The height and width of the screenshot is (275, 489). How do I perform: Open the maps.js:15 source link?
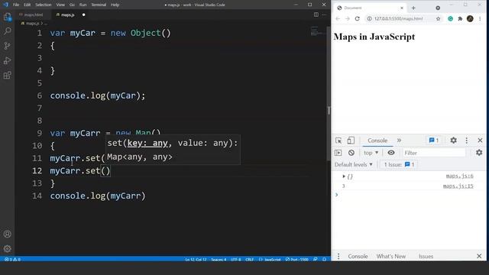tap(458, 186)
